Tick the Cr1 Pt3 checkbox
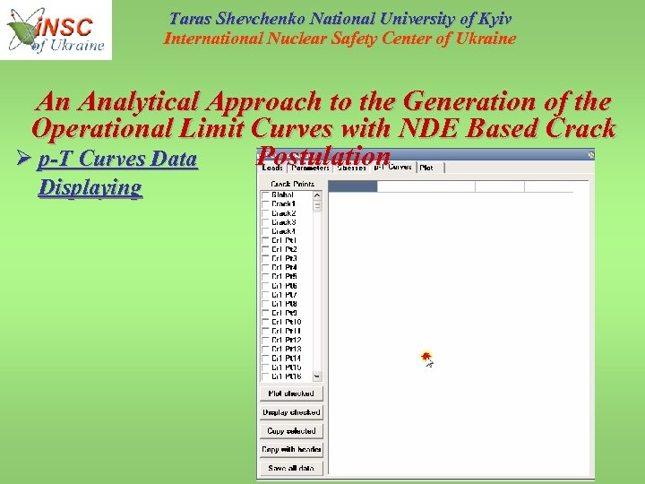Viewport: 645px width, 484px height. click(266, 258)
